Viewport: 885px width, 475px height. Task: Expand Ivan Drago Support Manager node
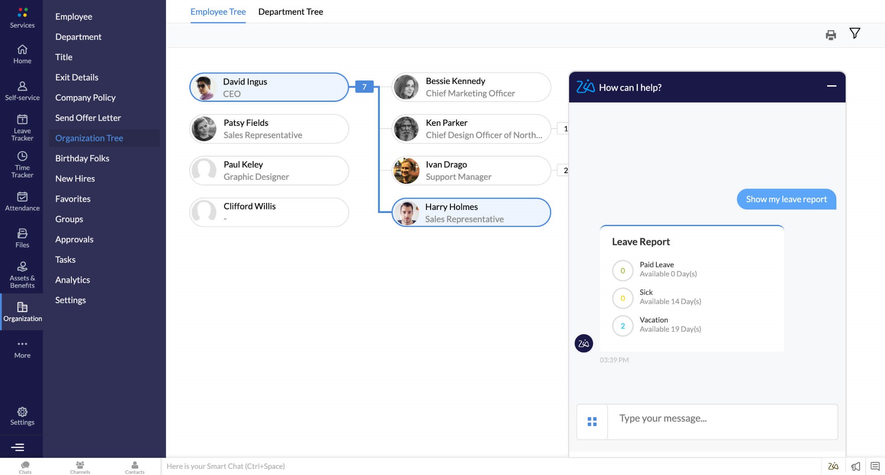[x=565, y=170]
